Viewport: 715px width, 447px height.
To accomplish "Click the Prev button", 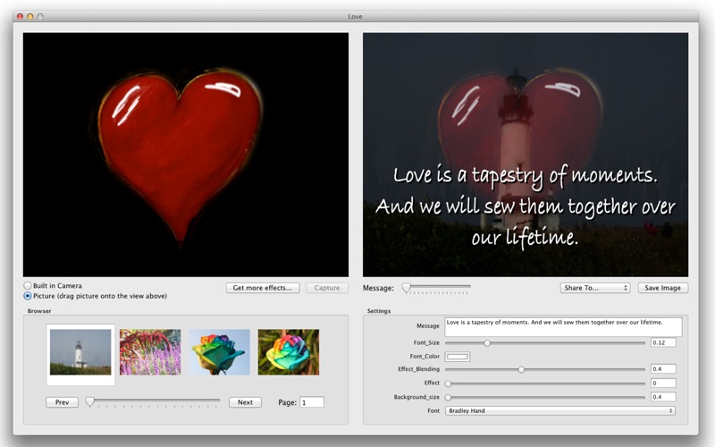I will click(62, 402).
